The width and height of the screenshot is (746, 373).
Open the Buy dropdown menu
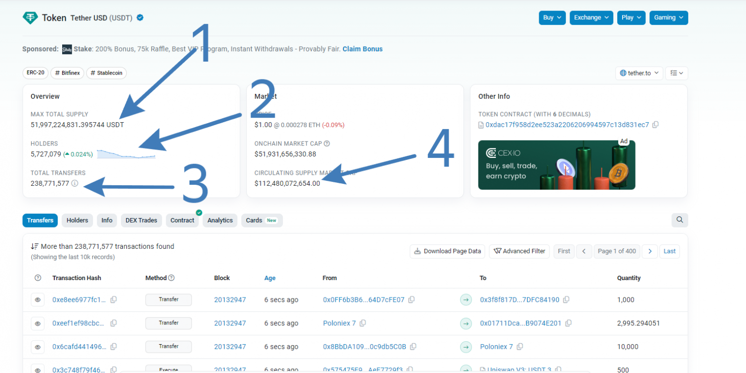pos(552,17)
